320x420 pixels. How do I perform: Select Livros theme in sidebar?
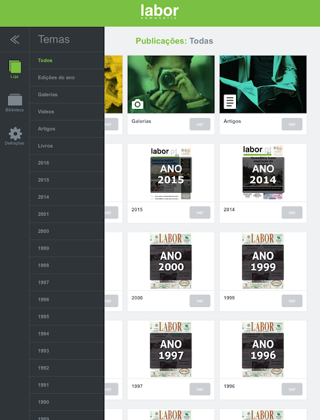pos(67,146)
